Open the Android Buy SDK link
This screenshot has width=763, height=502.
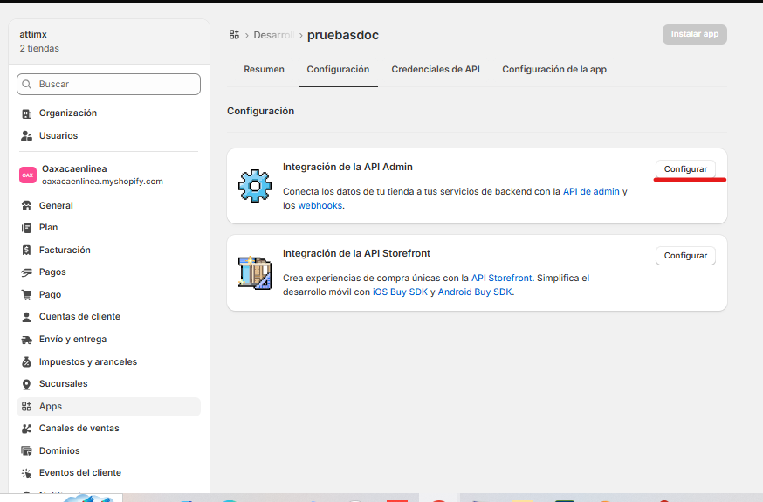pos(475,292)
